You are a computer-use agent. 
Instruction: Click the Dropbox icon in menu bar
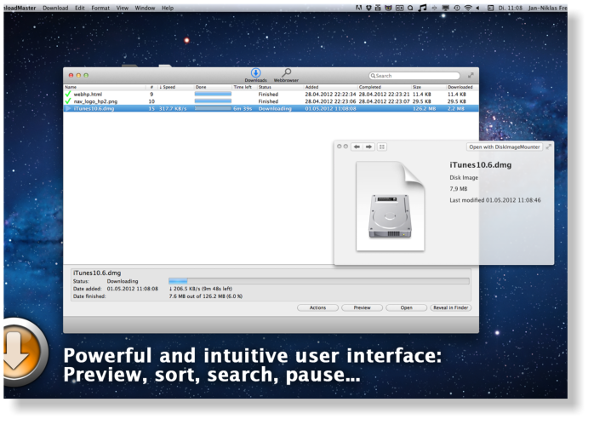[368, 8]
